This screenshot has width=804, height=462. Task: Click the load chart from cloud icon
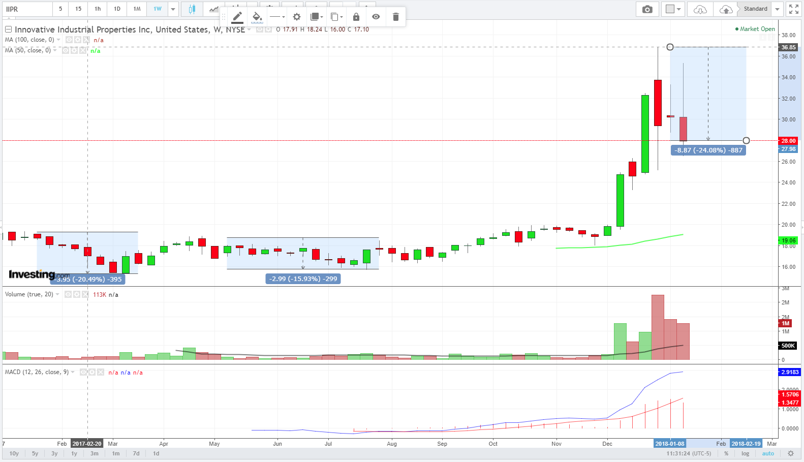coord(700,9)
